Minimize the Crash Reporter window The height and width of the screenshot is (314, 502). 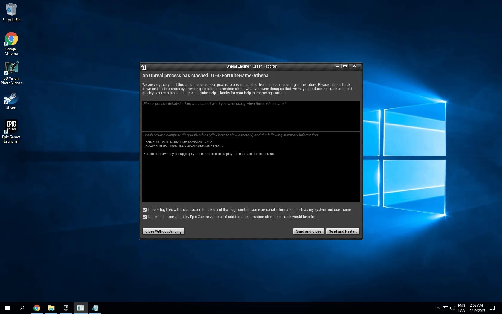click(338, 66)
